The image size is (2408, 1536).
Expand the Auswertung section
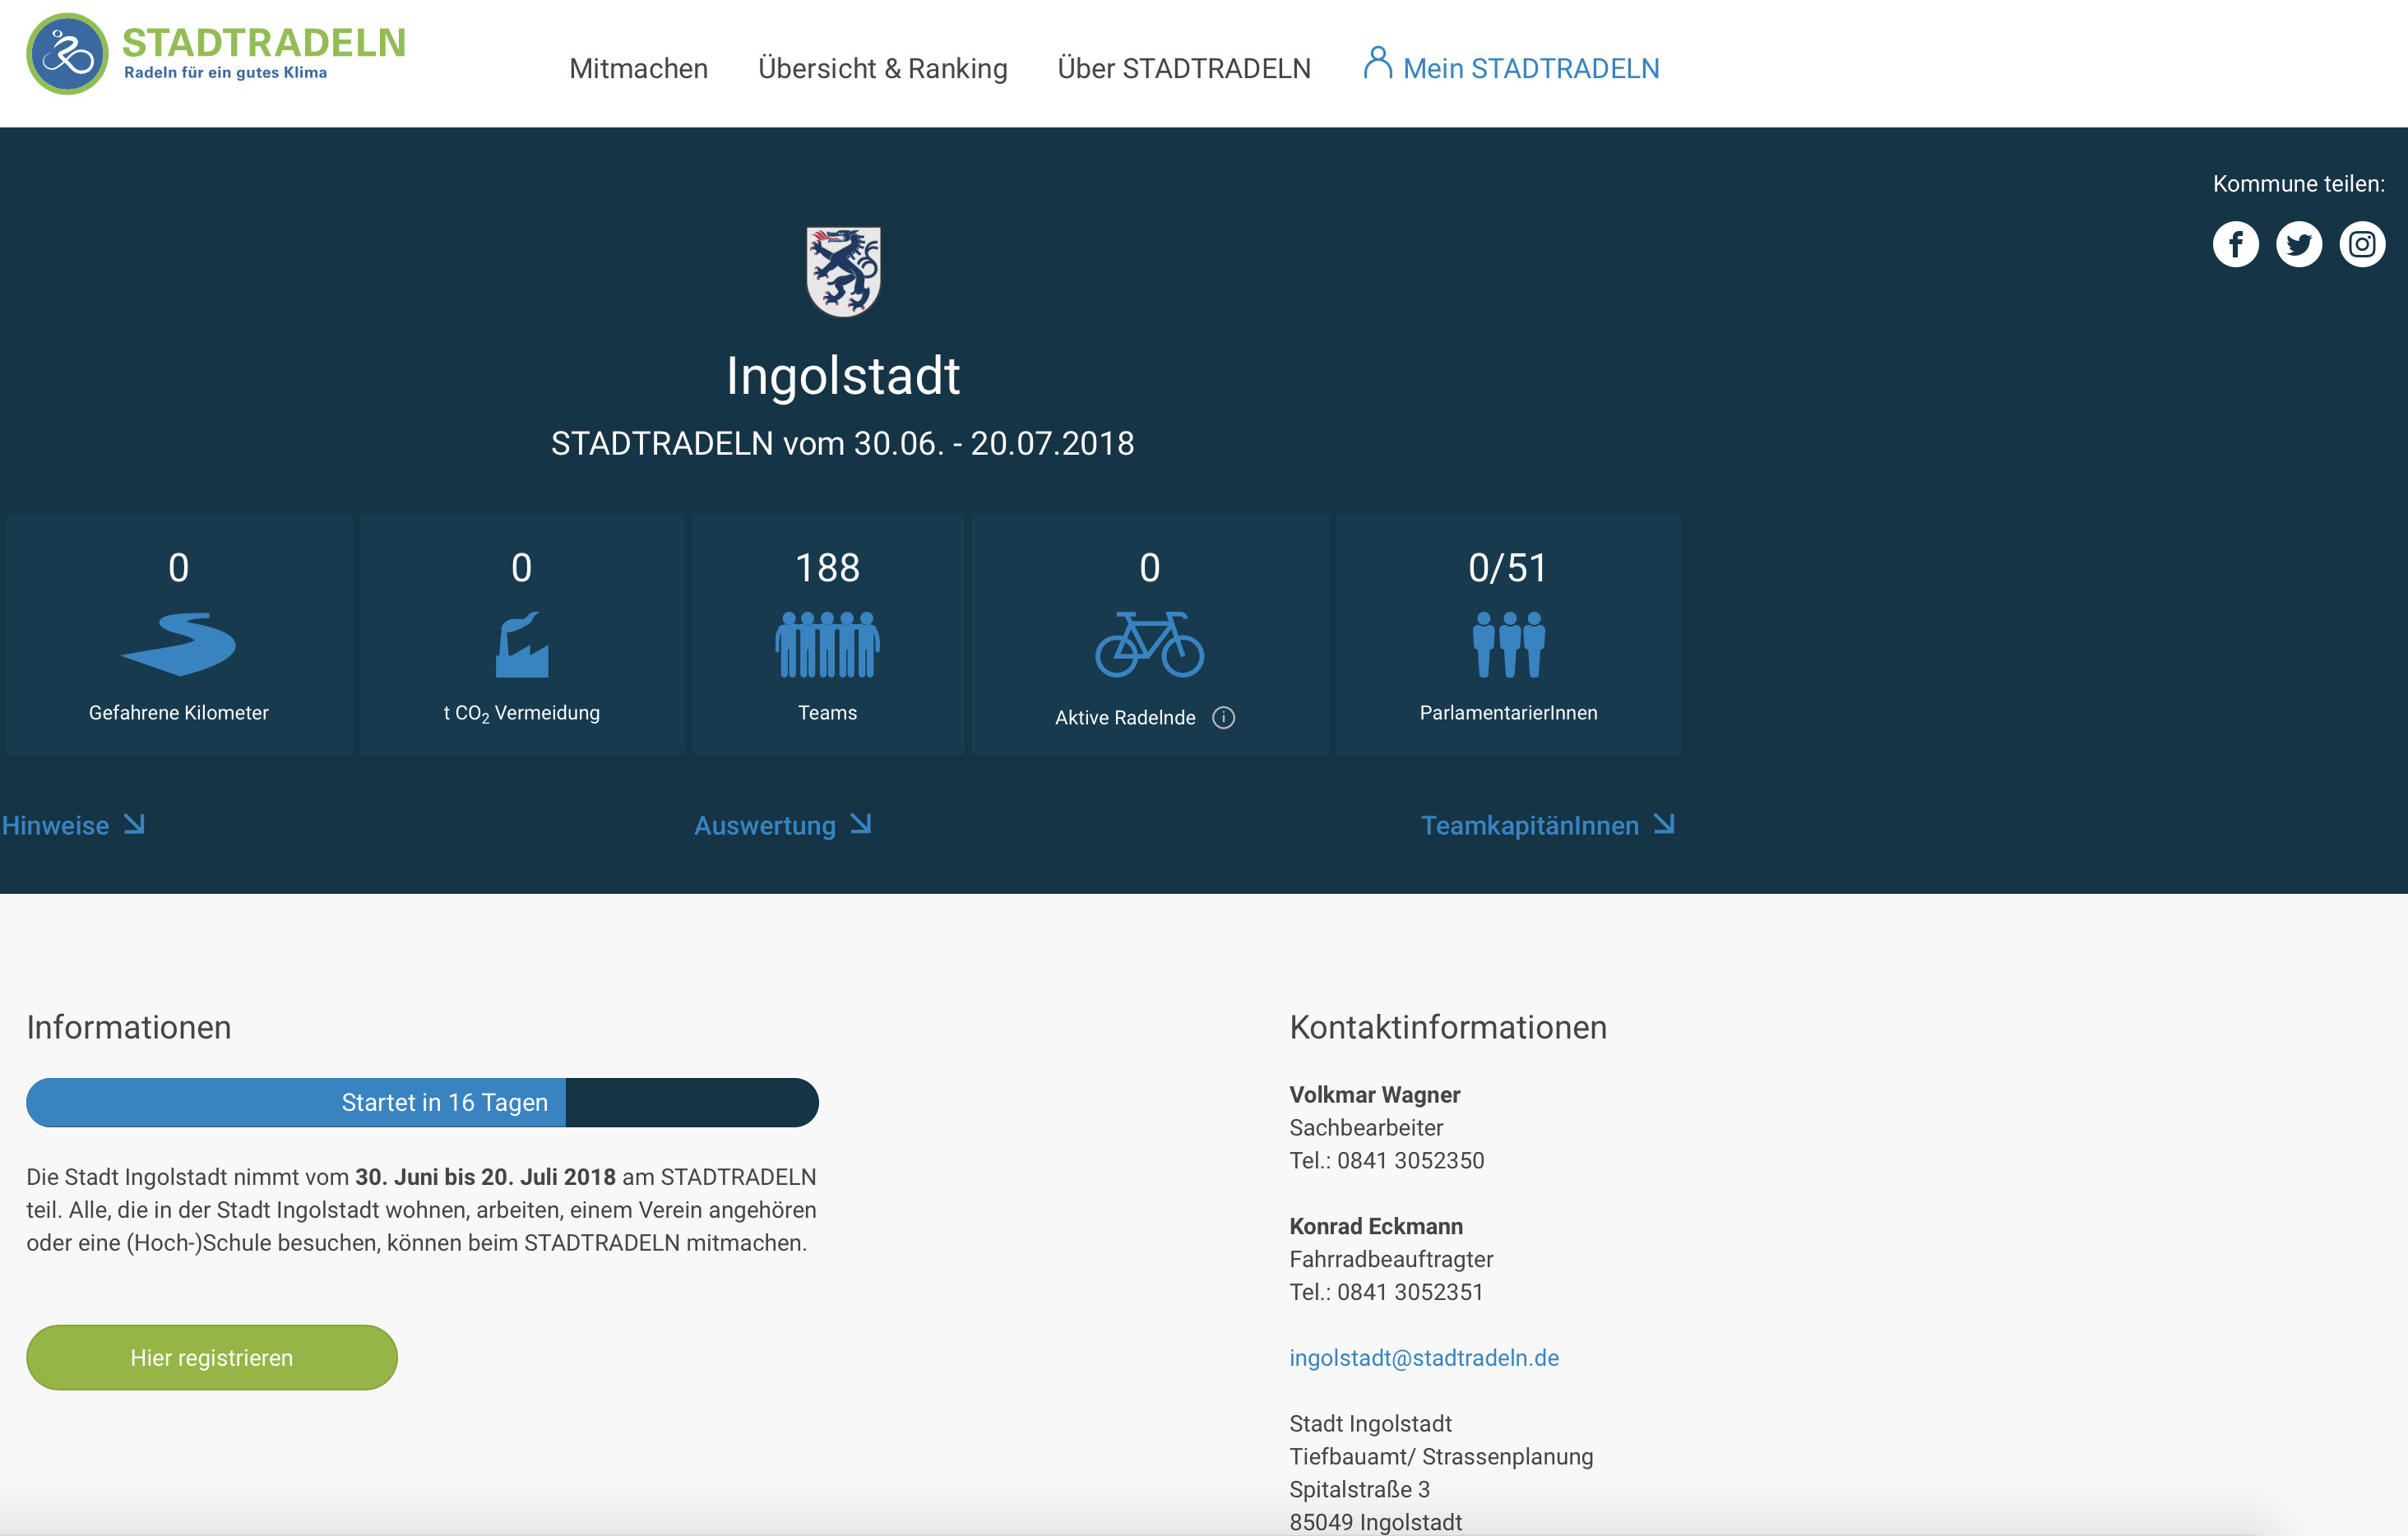pos(782,825)
